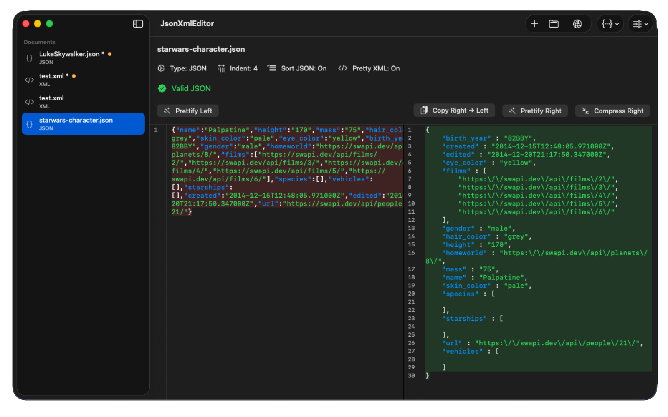Click the Indent: 4 setting icon
The height and width of the screenshot is (417, 668).
(221, 68)
